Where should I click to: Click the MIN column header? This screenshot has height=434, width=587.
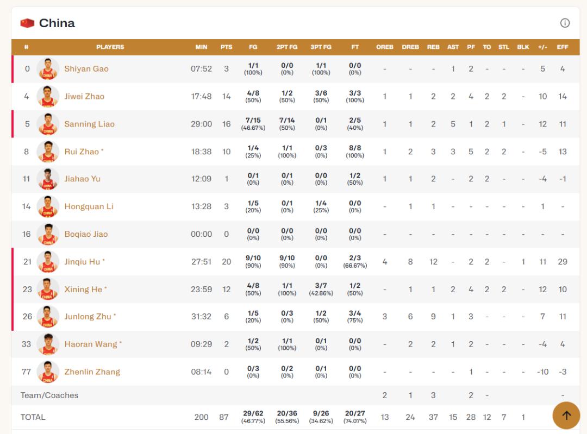point(202,47)
